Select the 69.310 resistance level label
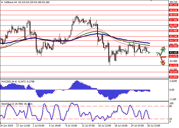 [x=173, y=5]
